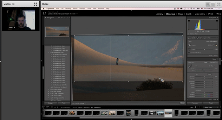Click the Crop Frame tool icon beside Aspect
222x120 pixels.
[189, 45]
